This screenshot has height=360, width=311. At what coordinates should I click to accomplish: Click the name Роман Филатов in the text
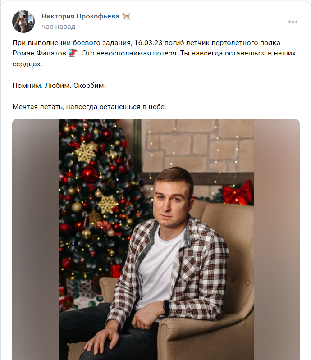click(39, 53)
